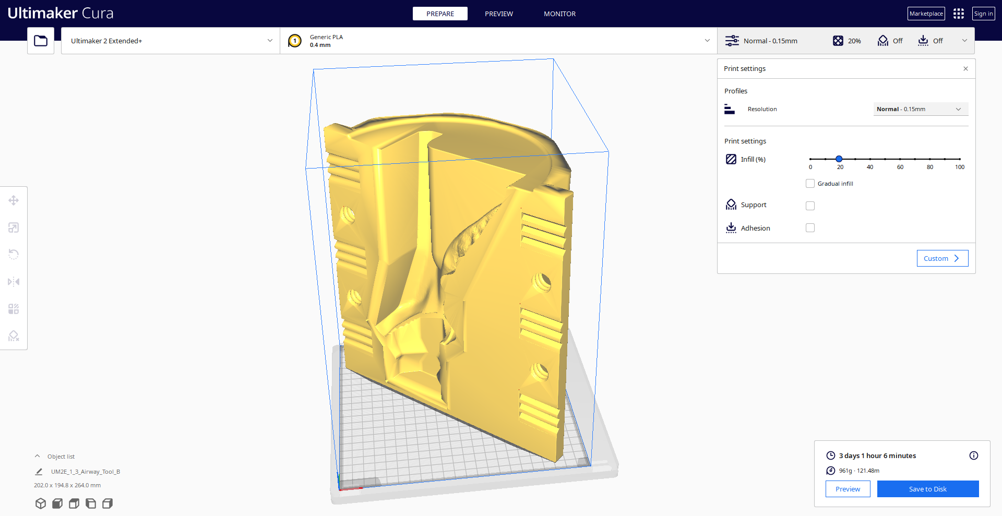Switch to the top view cube icon
This screenshot has width=1002, height=516.
pyautogui.click(x=74, y=503)
